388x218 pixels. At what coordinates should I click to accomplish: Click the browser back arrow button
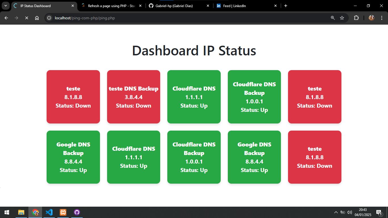tap(6, 18)
